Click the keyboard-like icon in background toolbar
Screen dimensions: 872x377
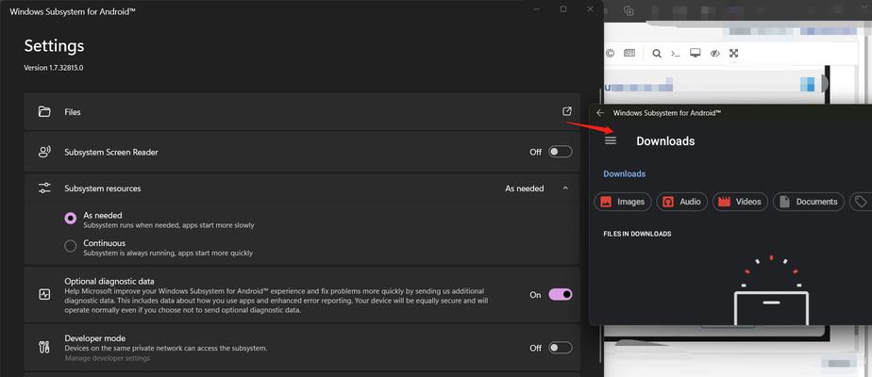(629, 53)
